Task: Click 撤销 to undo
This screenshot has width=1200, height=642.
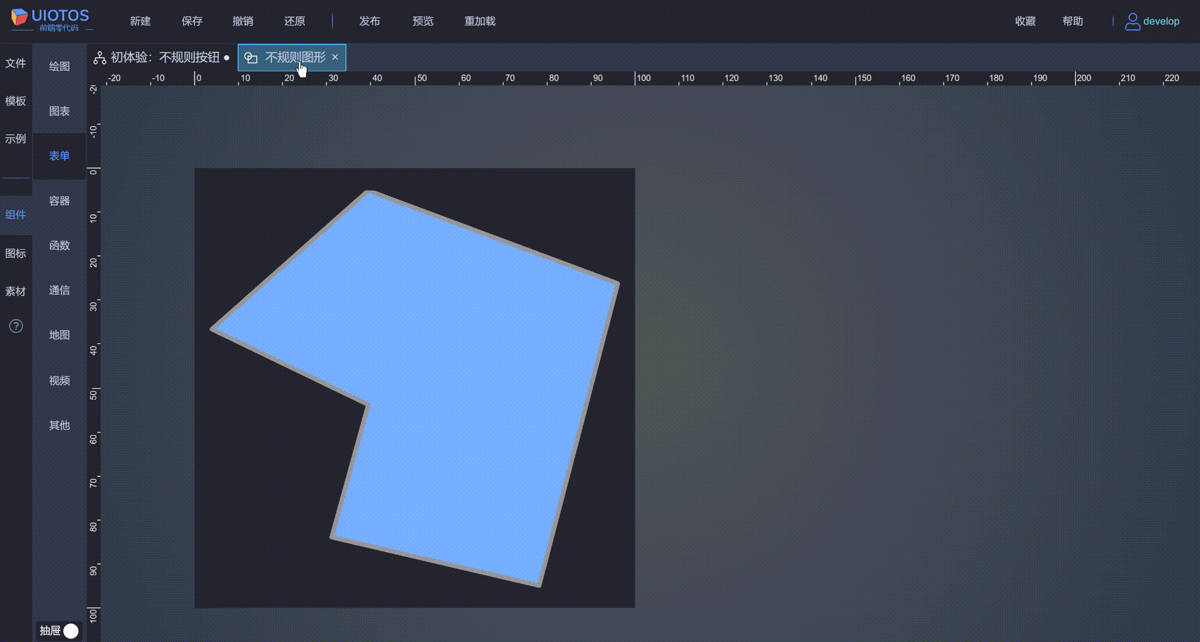Action: point(243,21)
